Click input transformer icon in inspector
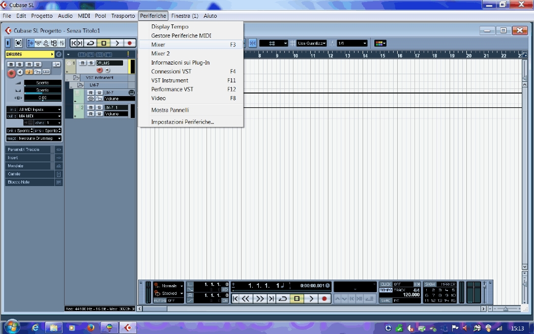The height and width of the screenshot is (334, 534). [56, 65]
